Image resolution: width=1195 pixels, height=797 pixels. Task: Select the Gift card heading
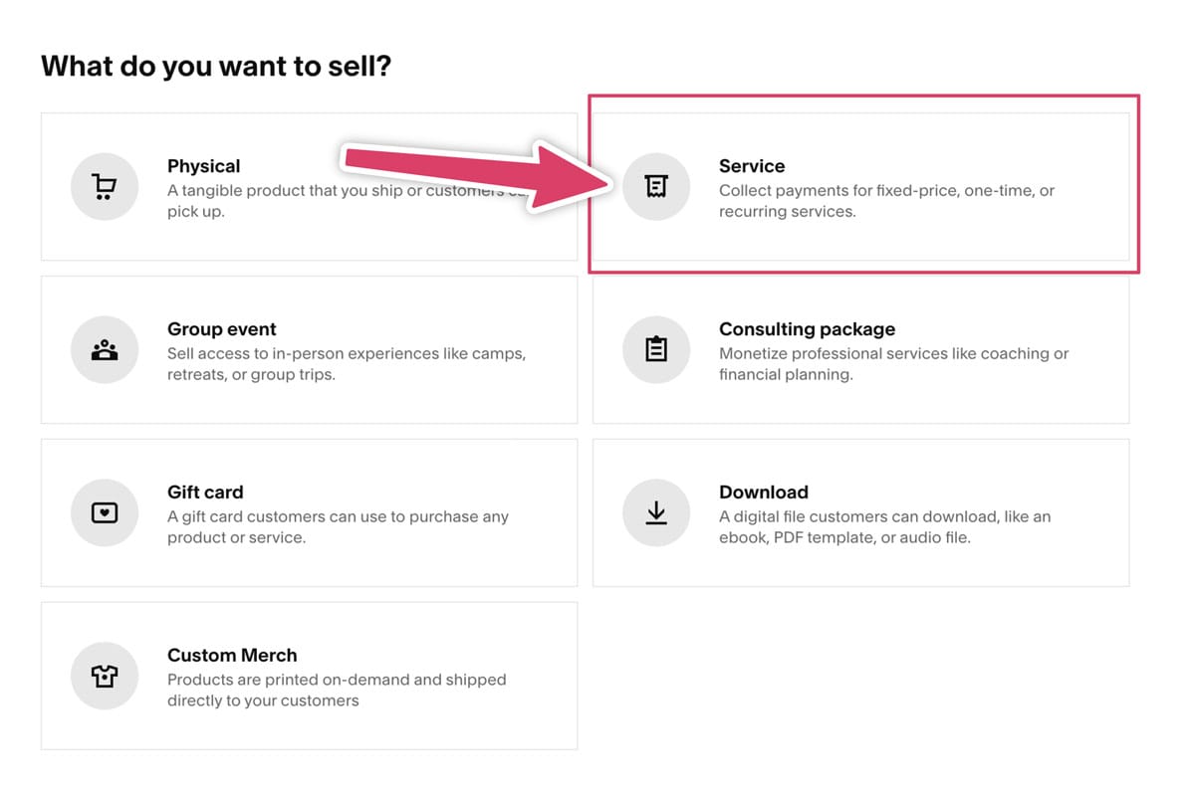(x=205, y=493)
